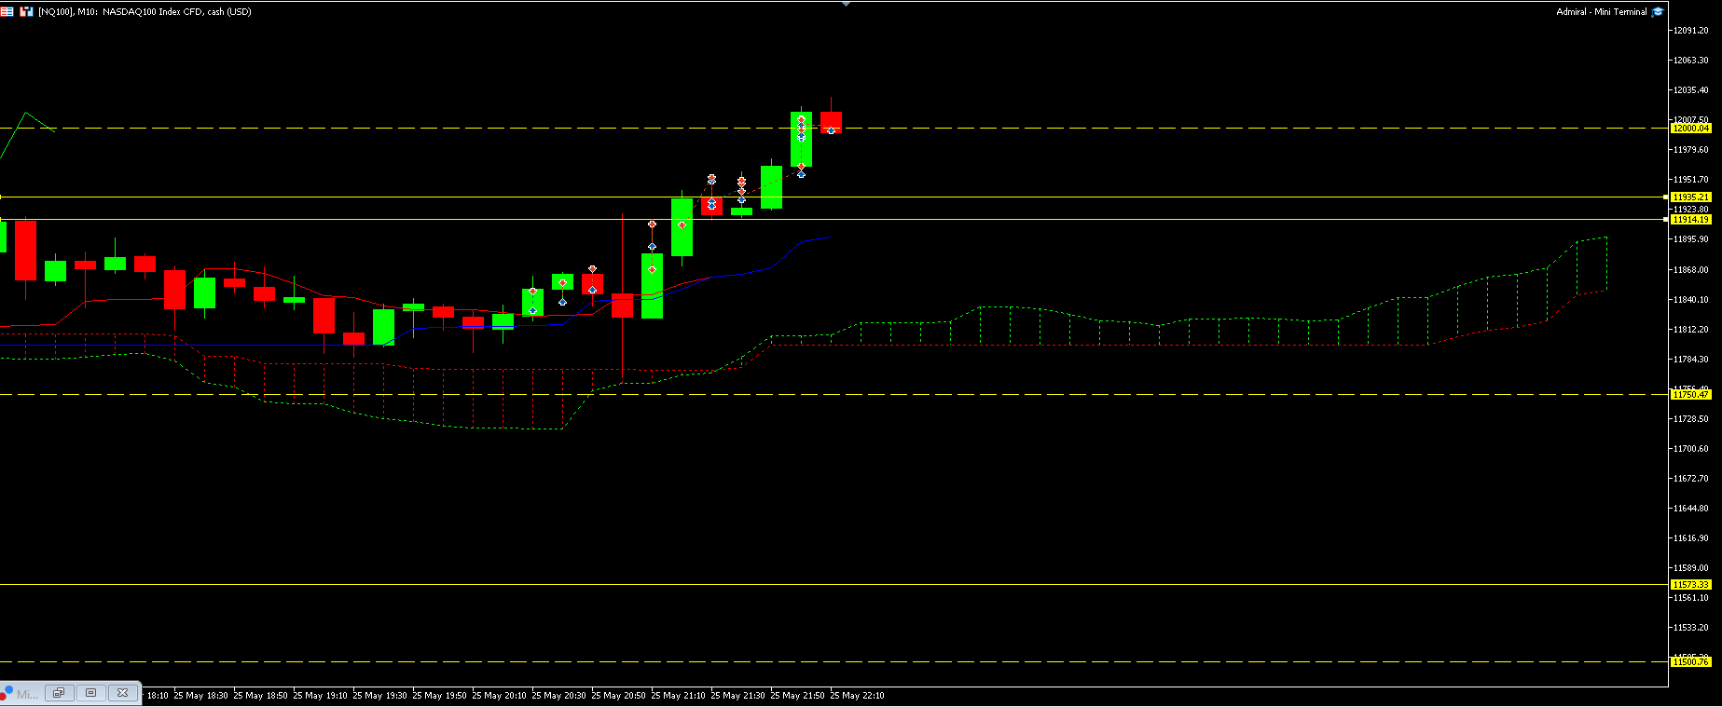Click the 25 May 18:30 time label

coord(201,696)
